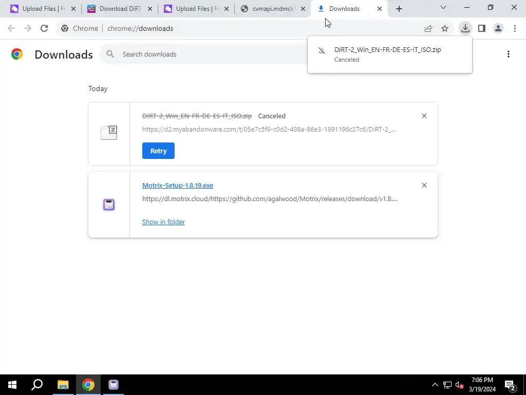This screenshot has width=526, height=395.
Task: Click the myabandonware download URL
Action: pyautogui.click(x=269, y=129)
